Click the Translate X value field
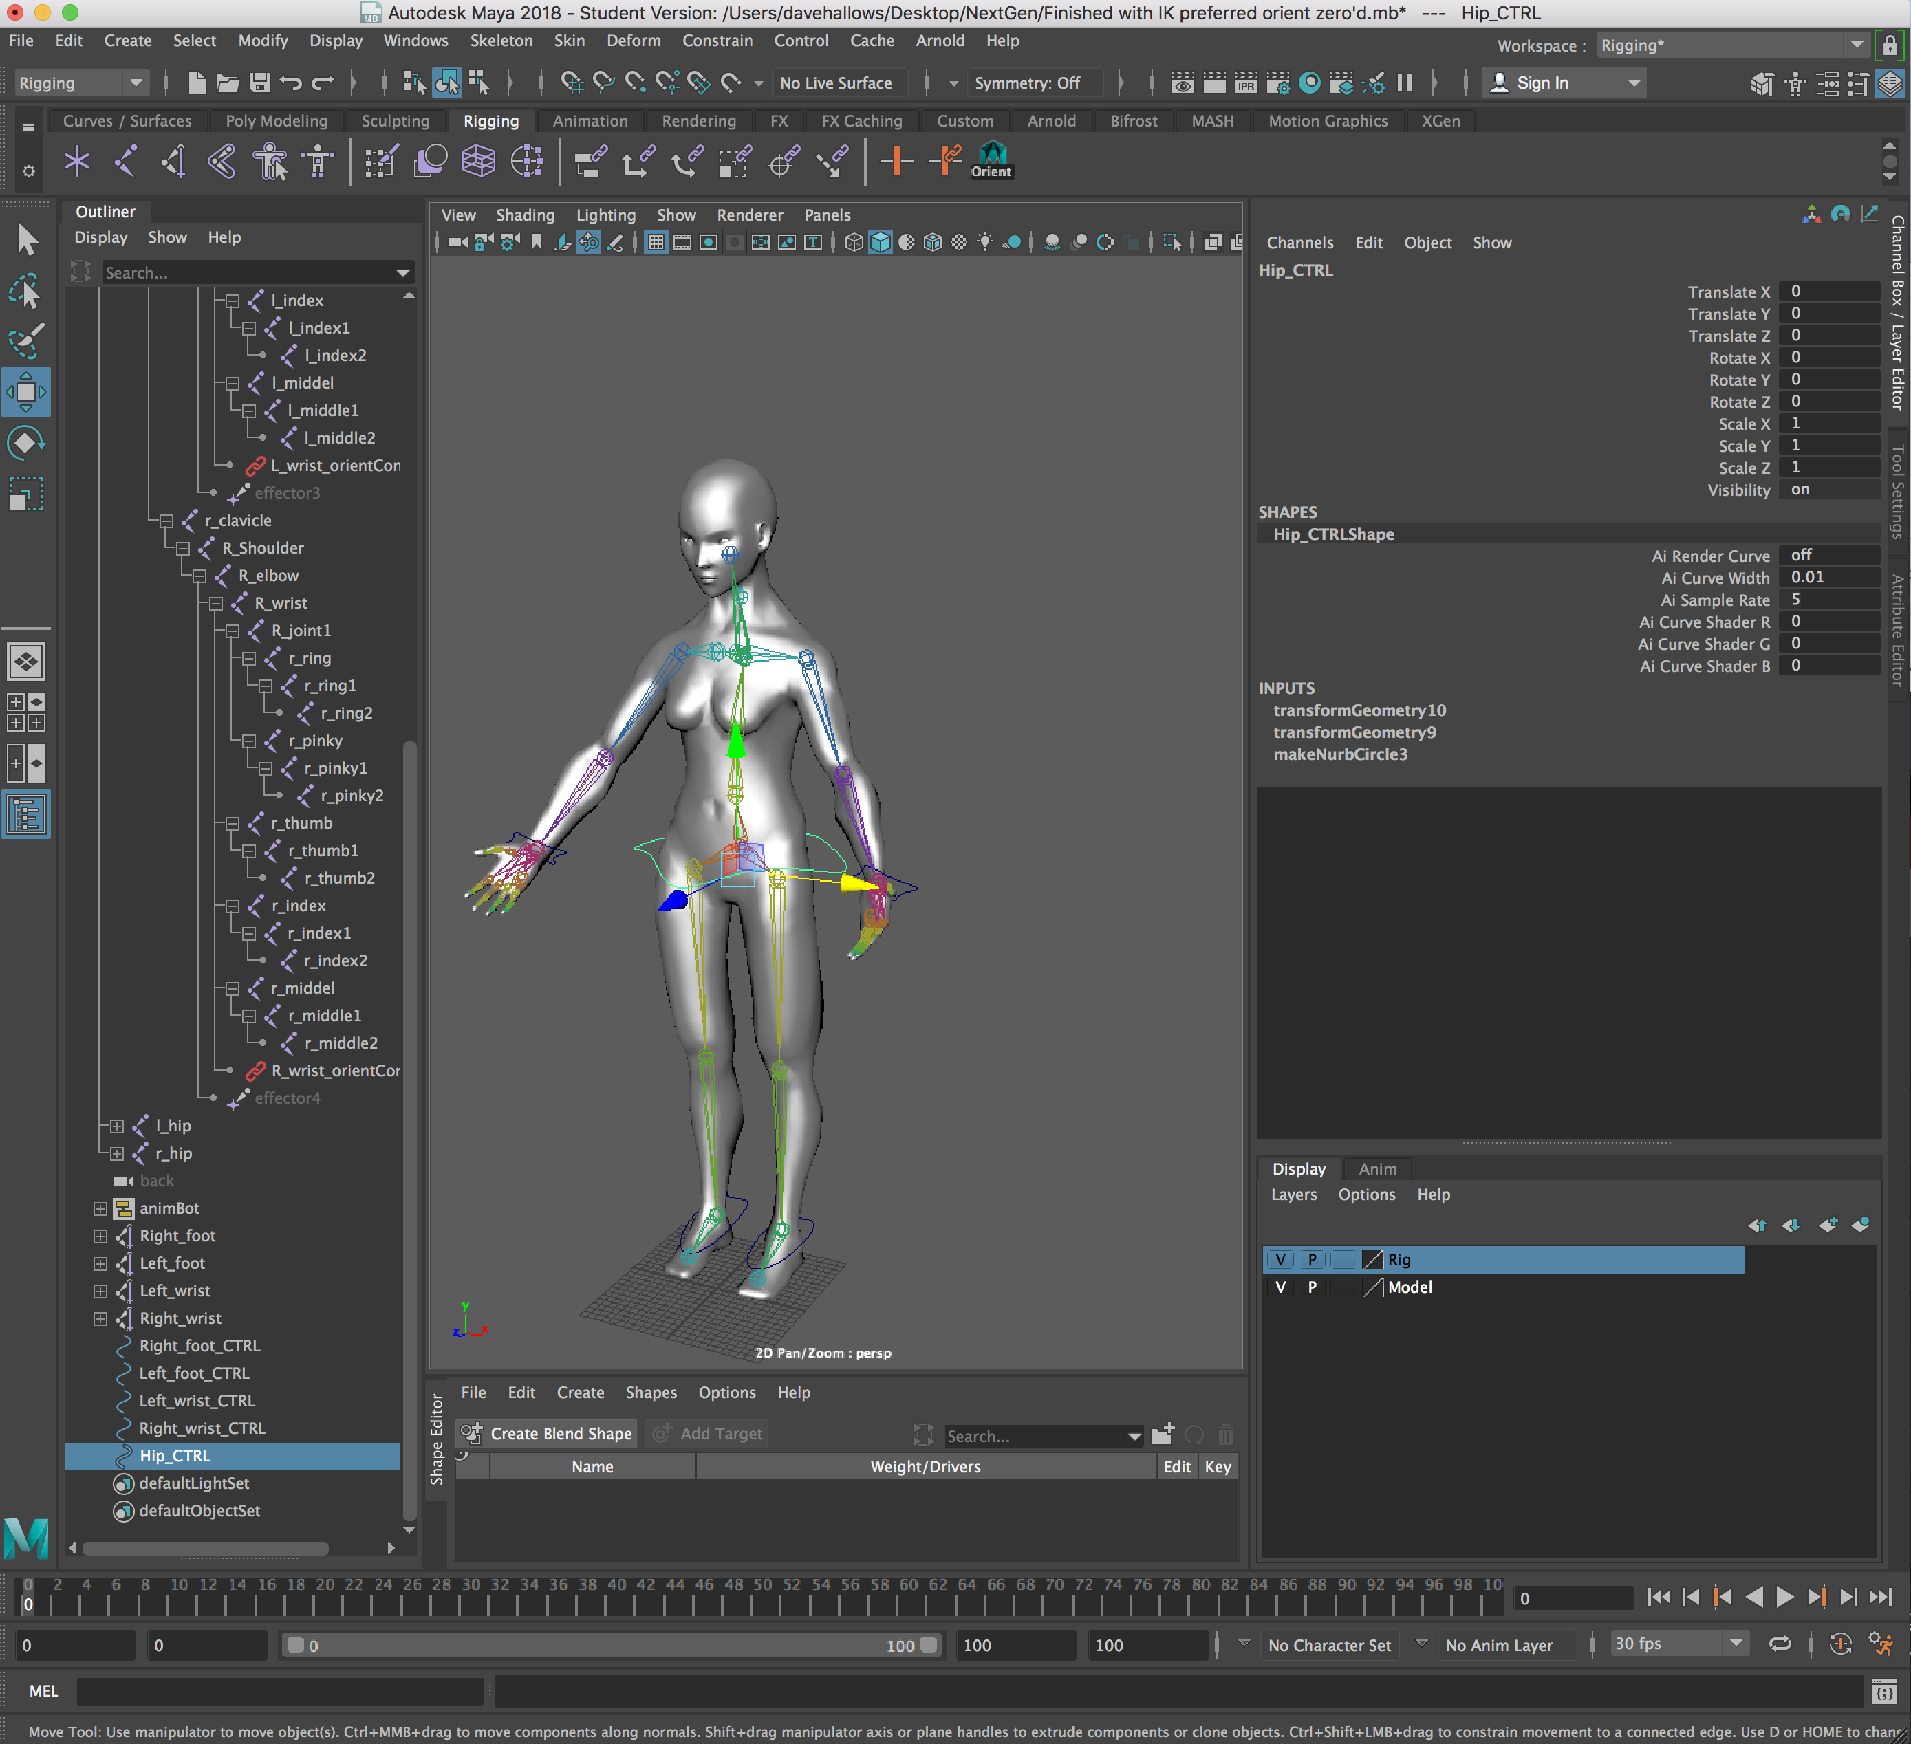The width and height of the screenshot is (1911, 1744). coord(1828,291)
